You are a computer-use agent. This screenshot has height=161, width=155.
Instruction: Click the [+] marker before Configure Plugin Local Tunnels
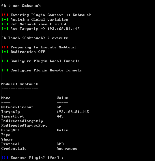coord(5,61)
